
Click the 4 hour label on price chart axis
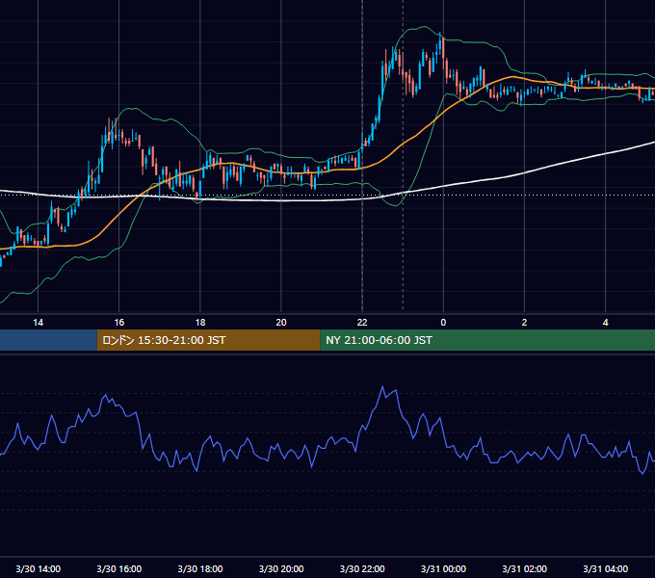(x=605, y=323)
